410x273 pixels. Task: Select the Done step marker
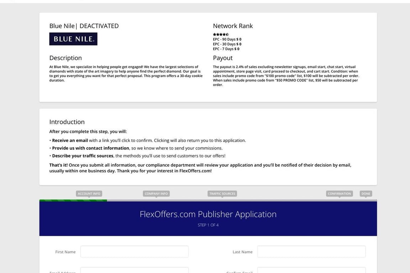(x=366, y=194)
